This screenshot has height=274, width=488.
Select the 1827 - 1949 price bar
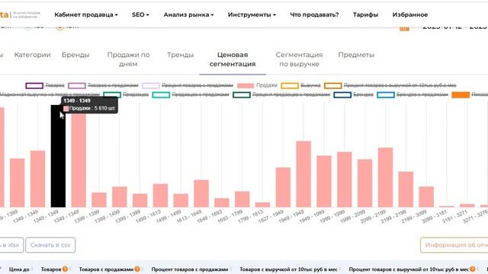[x=283, y=187]
